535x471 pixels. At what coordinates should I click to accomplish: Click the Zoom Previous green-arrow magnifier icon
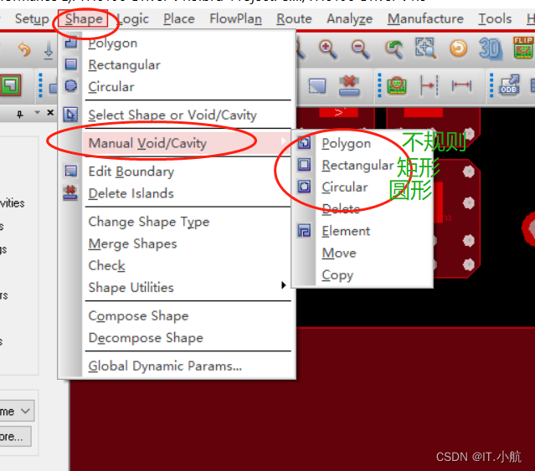[394, 50]
